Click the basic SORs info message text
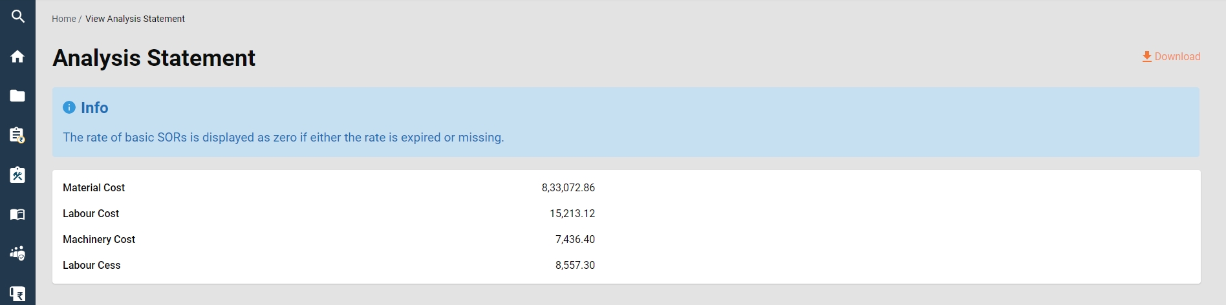Screen dimensions: 1226x305 (x=283, y=138)
